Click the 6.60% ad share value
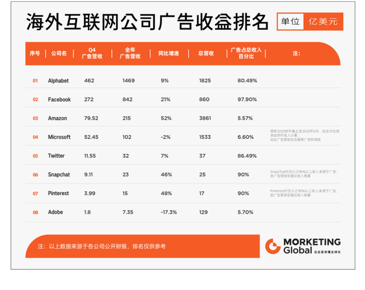The height and width of the screenshot is (290, 365). click(x=245, y=137)
